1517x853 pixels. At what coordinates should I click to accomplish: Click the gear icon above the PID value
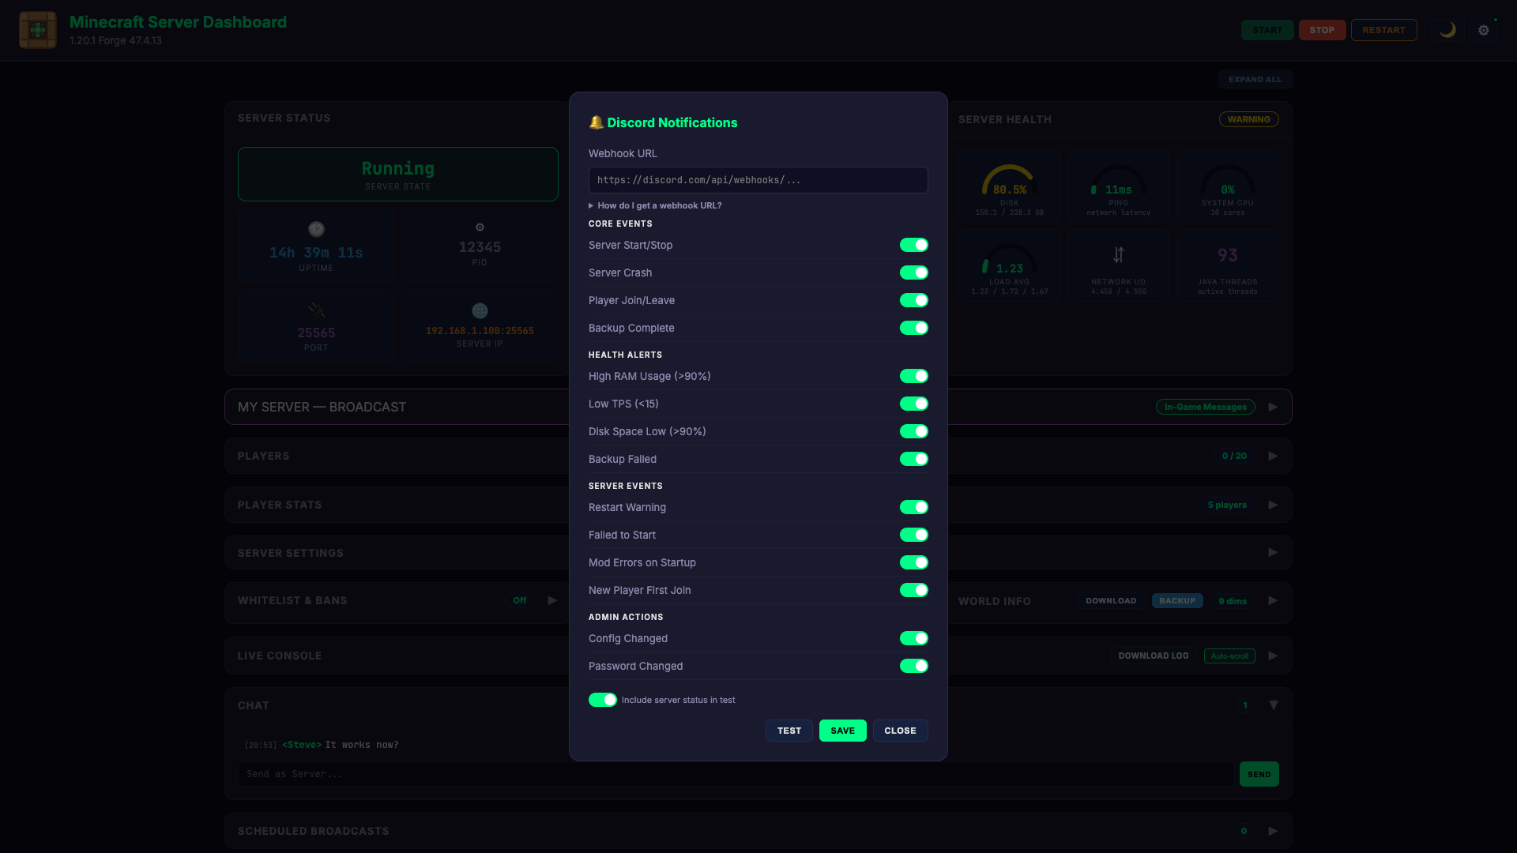(480, 227)
